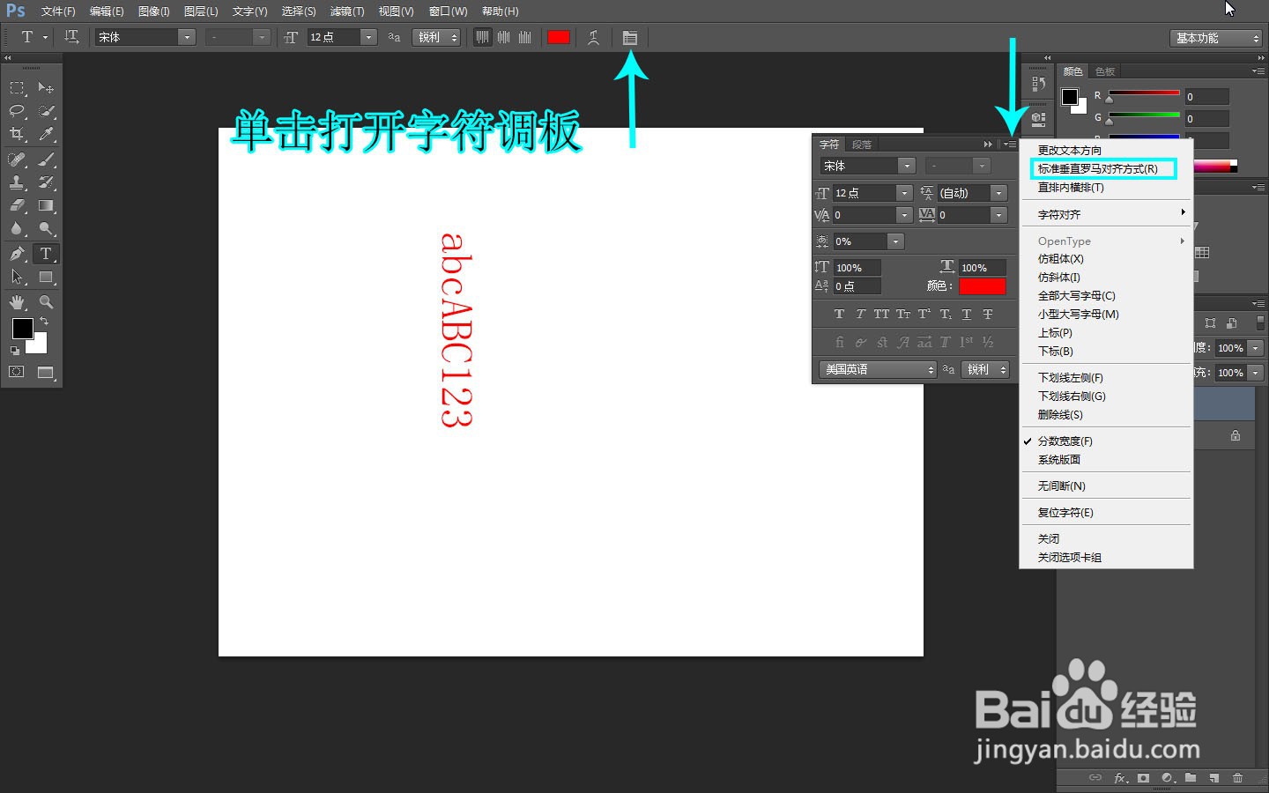Viewport: 1269px width, 793px height.
Task: Select the Rectangle shape tool
Action: [x=46, y=277]
